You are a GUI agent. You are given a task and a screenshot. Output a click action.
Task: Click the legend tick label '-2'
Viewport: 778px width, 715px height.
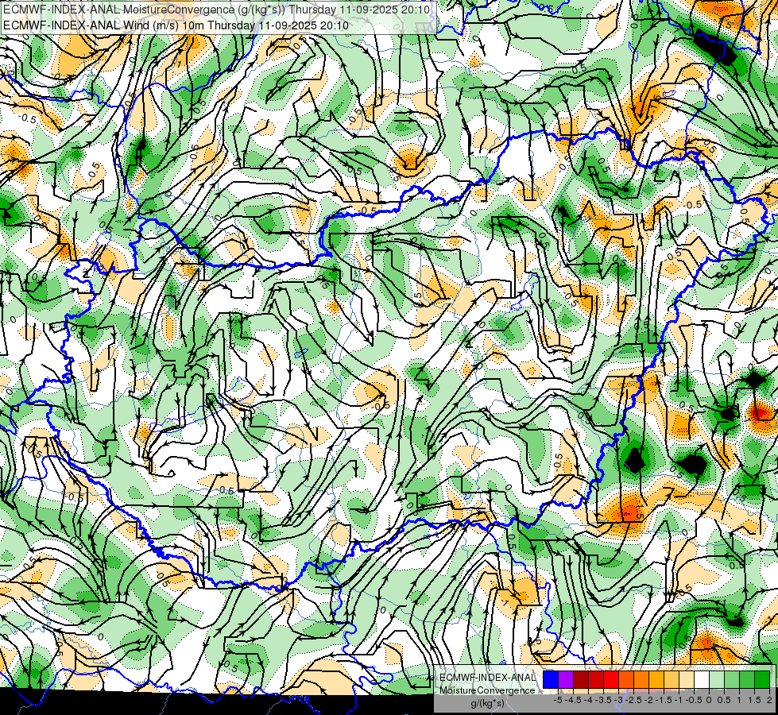pyautogui.click(x=648, y=700)
